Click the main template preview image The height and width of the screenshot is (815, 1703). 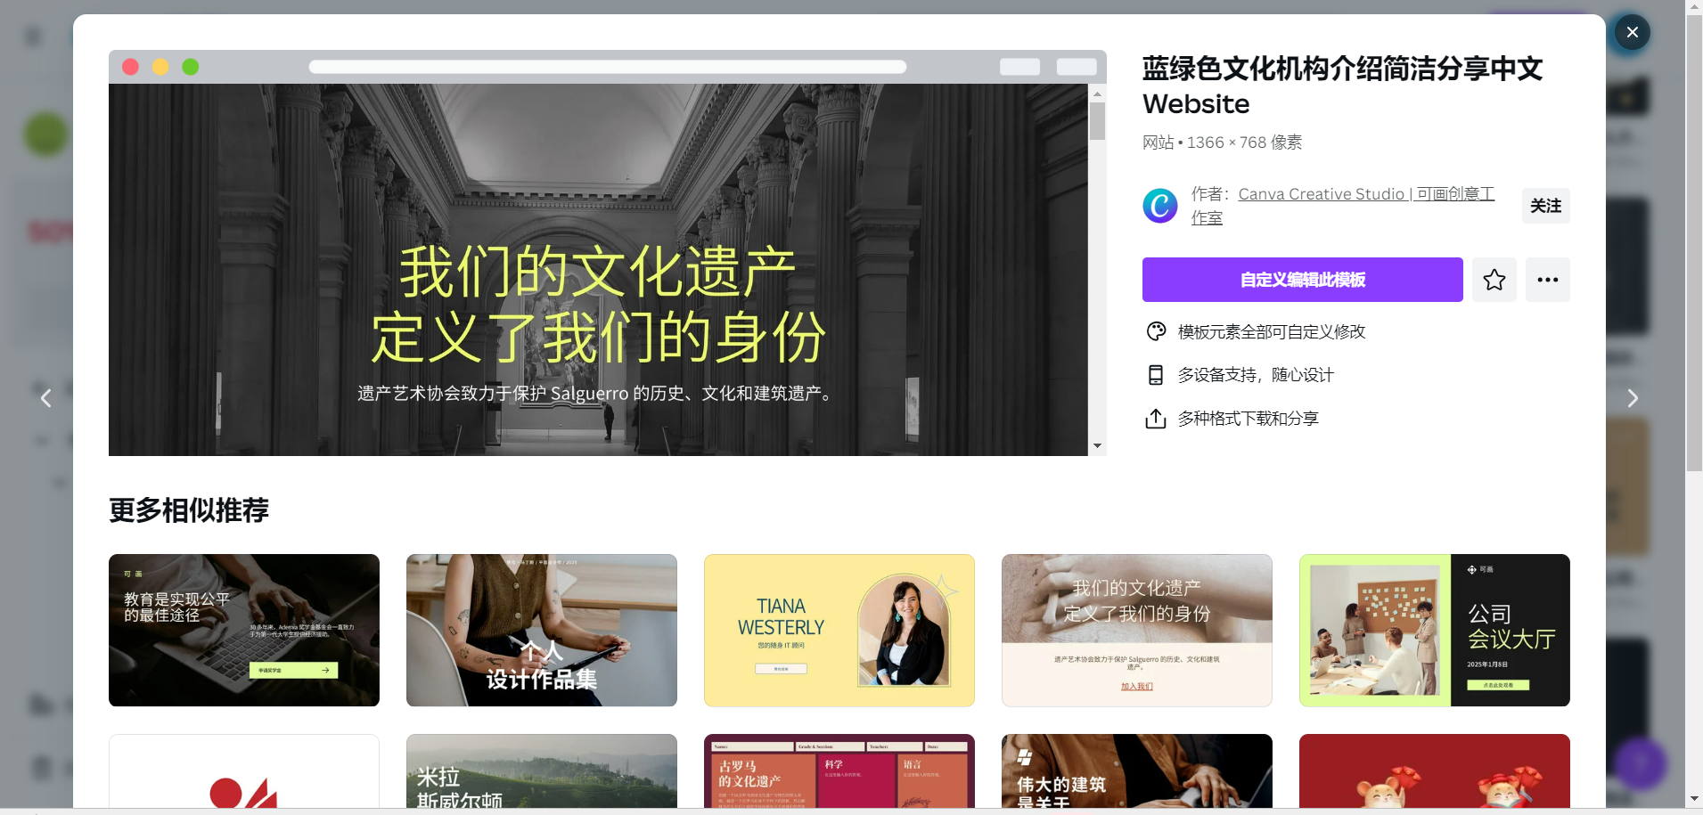coord(598,270)
